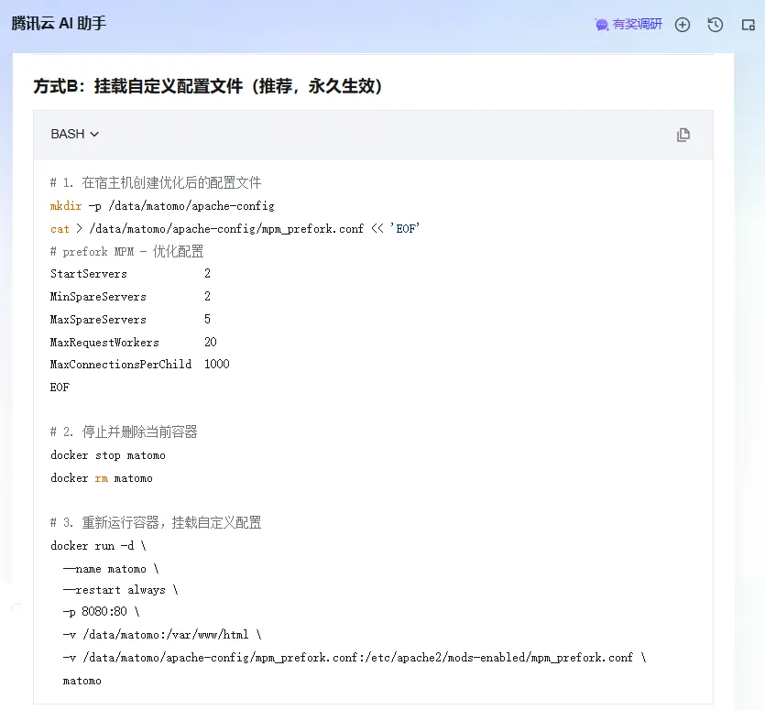Click the heading 方式B：挂载自定义配置文件
The width and height of the screenshot is (765, 710).
[208, 86]
